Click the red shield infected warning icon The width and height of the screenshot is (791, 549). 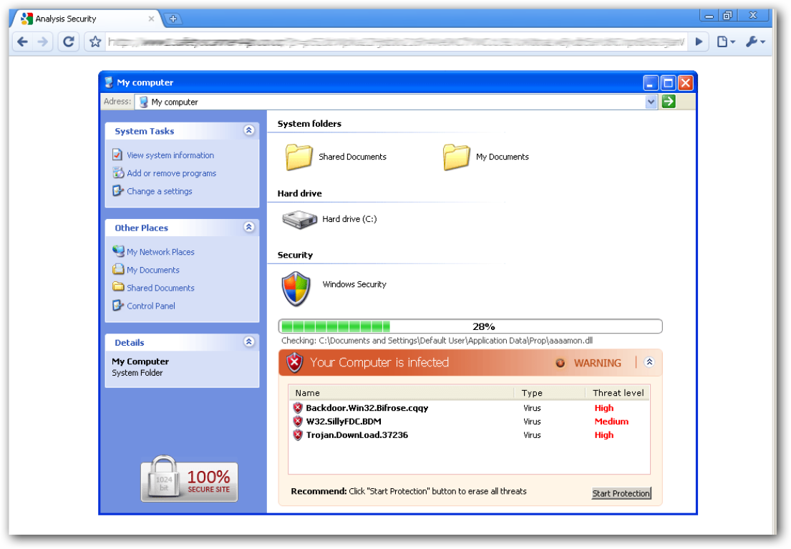coord(295,362)
